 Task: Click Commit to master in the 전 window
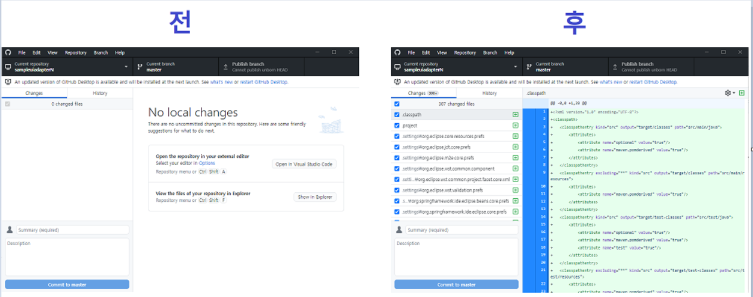(x=67, y=285)
